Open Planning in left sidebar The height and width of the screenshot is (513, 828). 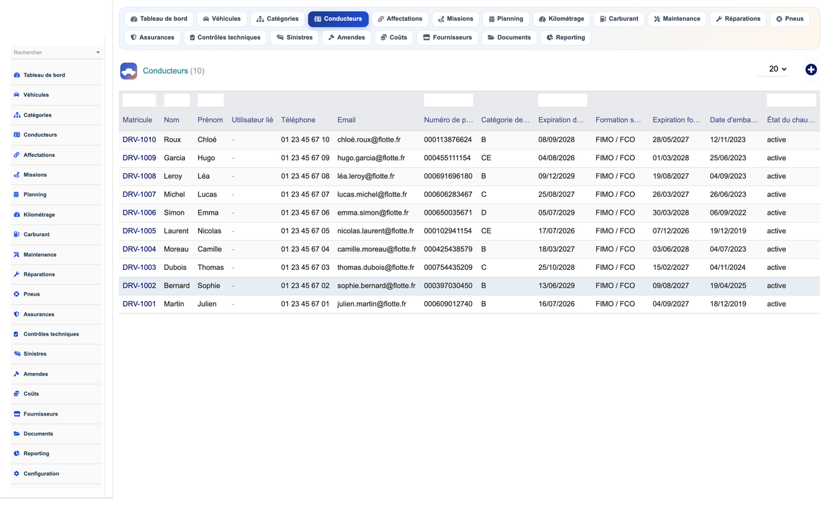(56, 195)
